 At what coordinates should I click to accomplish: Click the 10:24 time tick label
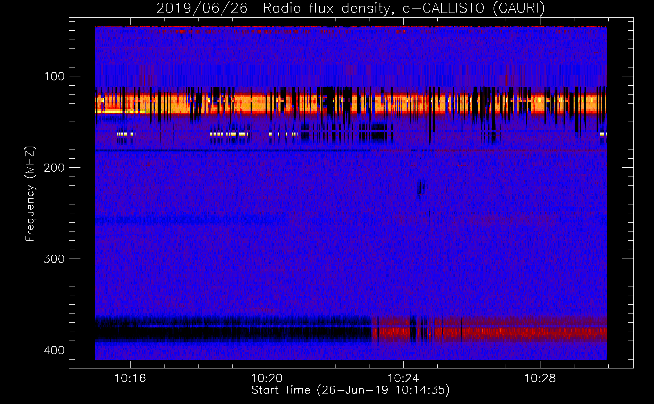(x=403, y=379)
